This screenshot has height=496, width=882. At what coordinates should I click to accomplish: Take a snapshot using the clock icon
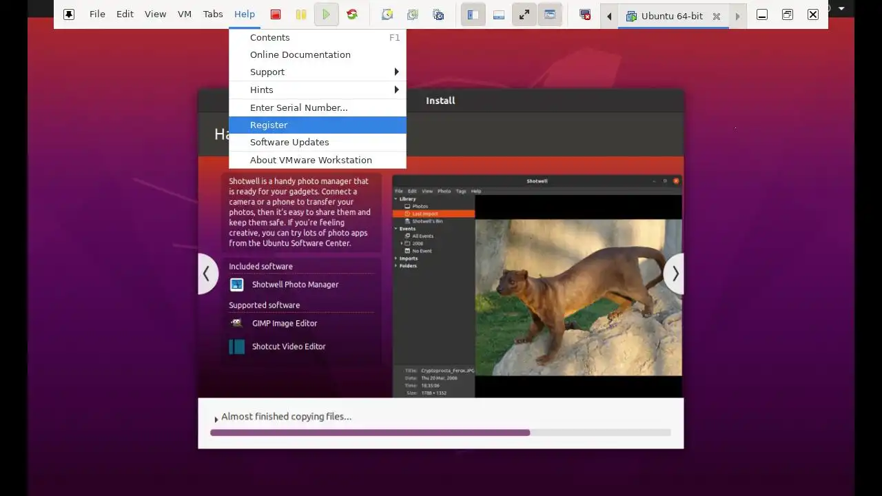tap(387, 14)
